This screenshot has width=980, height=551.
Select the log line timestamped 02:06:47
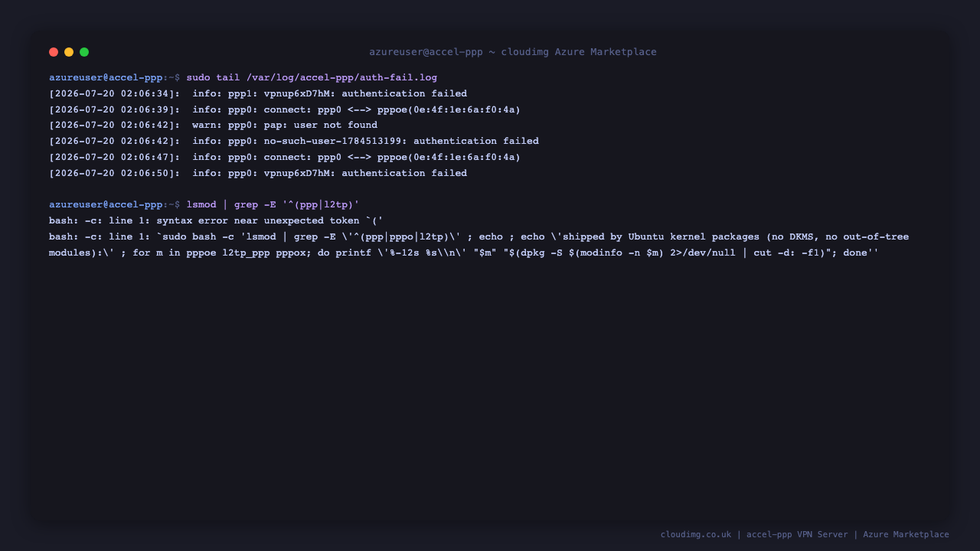coord(285,158)
